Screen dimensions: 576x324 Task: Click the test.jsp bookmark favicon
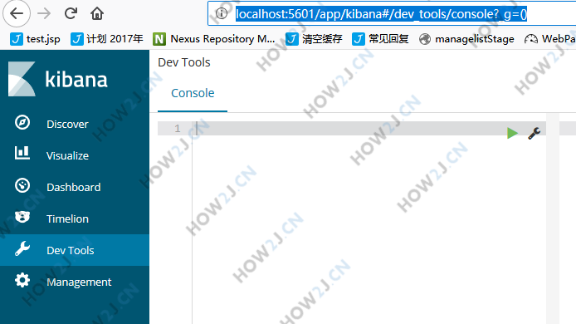tap(17, 38)
